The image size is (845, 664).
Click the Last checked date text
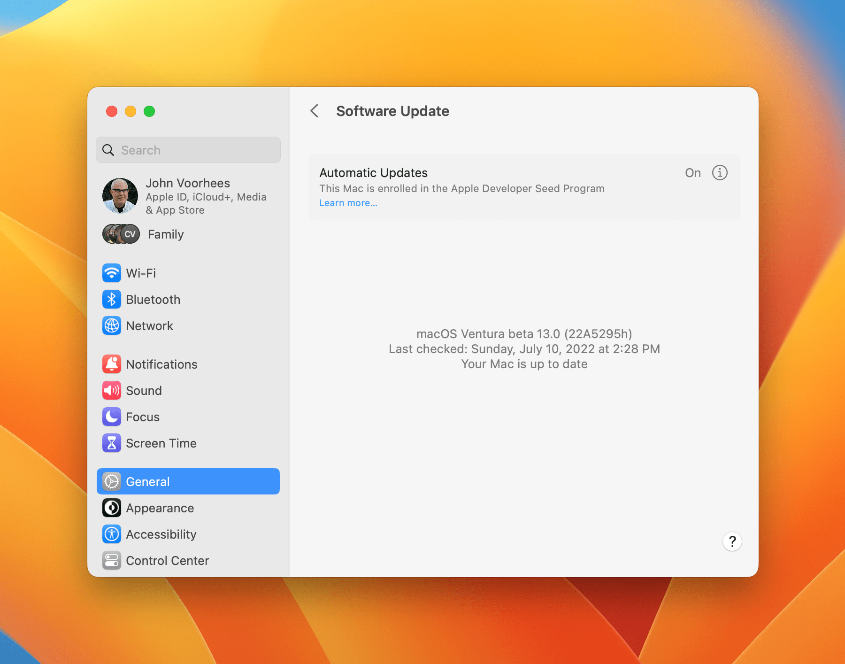click(x=524, y=348)
